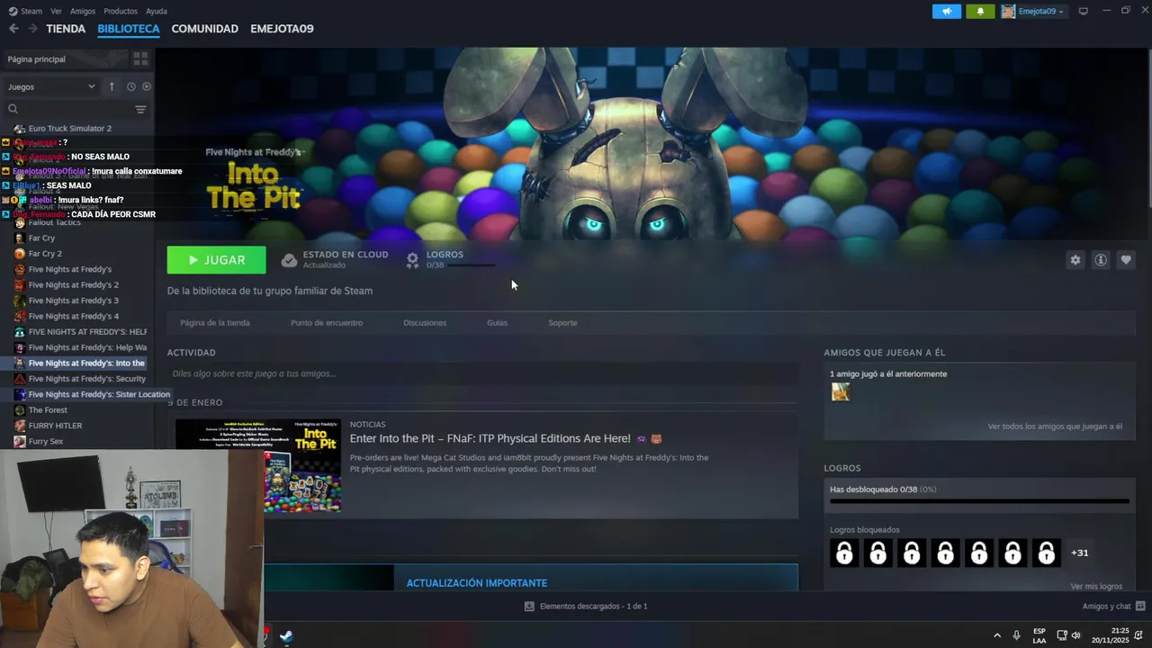The image size is (1152, 648).
Task: Show hidden tray icons chevron
Action: [996, 635]
